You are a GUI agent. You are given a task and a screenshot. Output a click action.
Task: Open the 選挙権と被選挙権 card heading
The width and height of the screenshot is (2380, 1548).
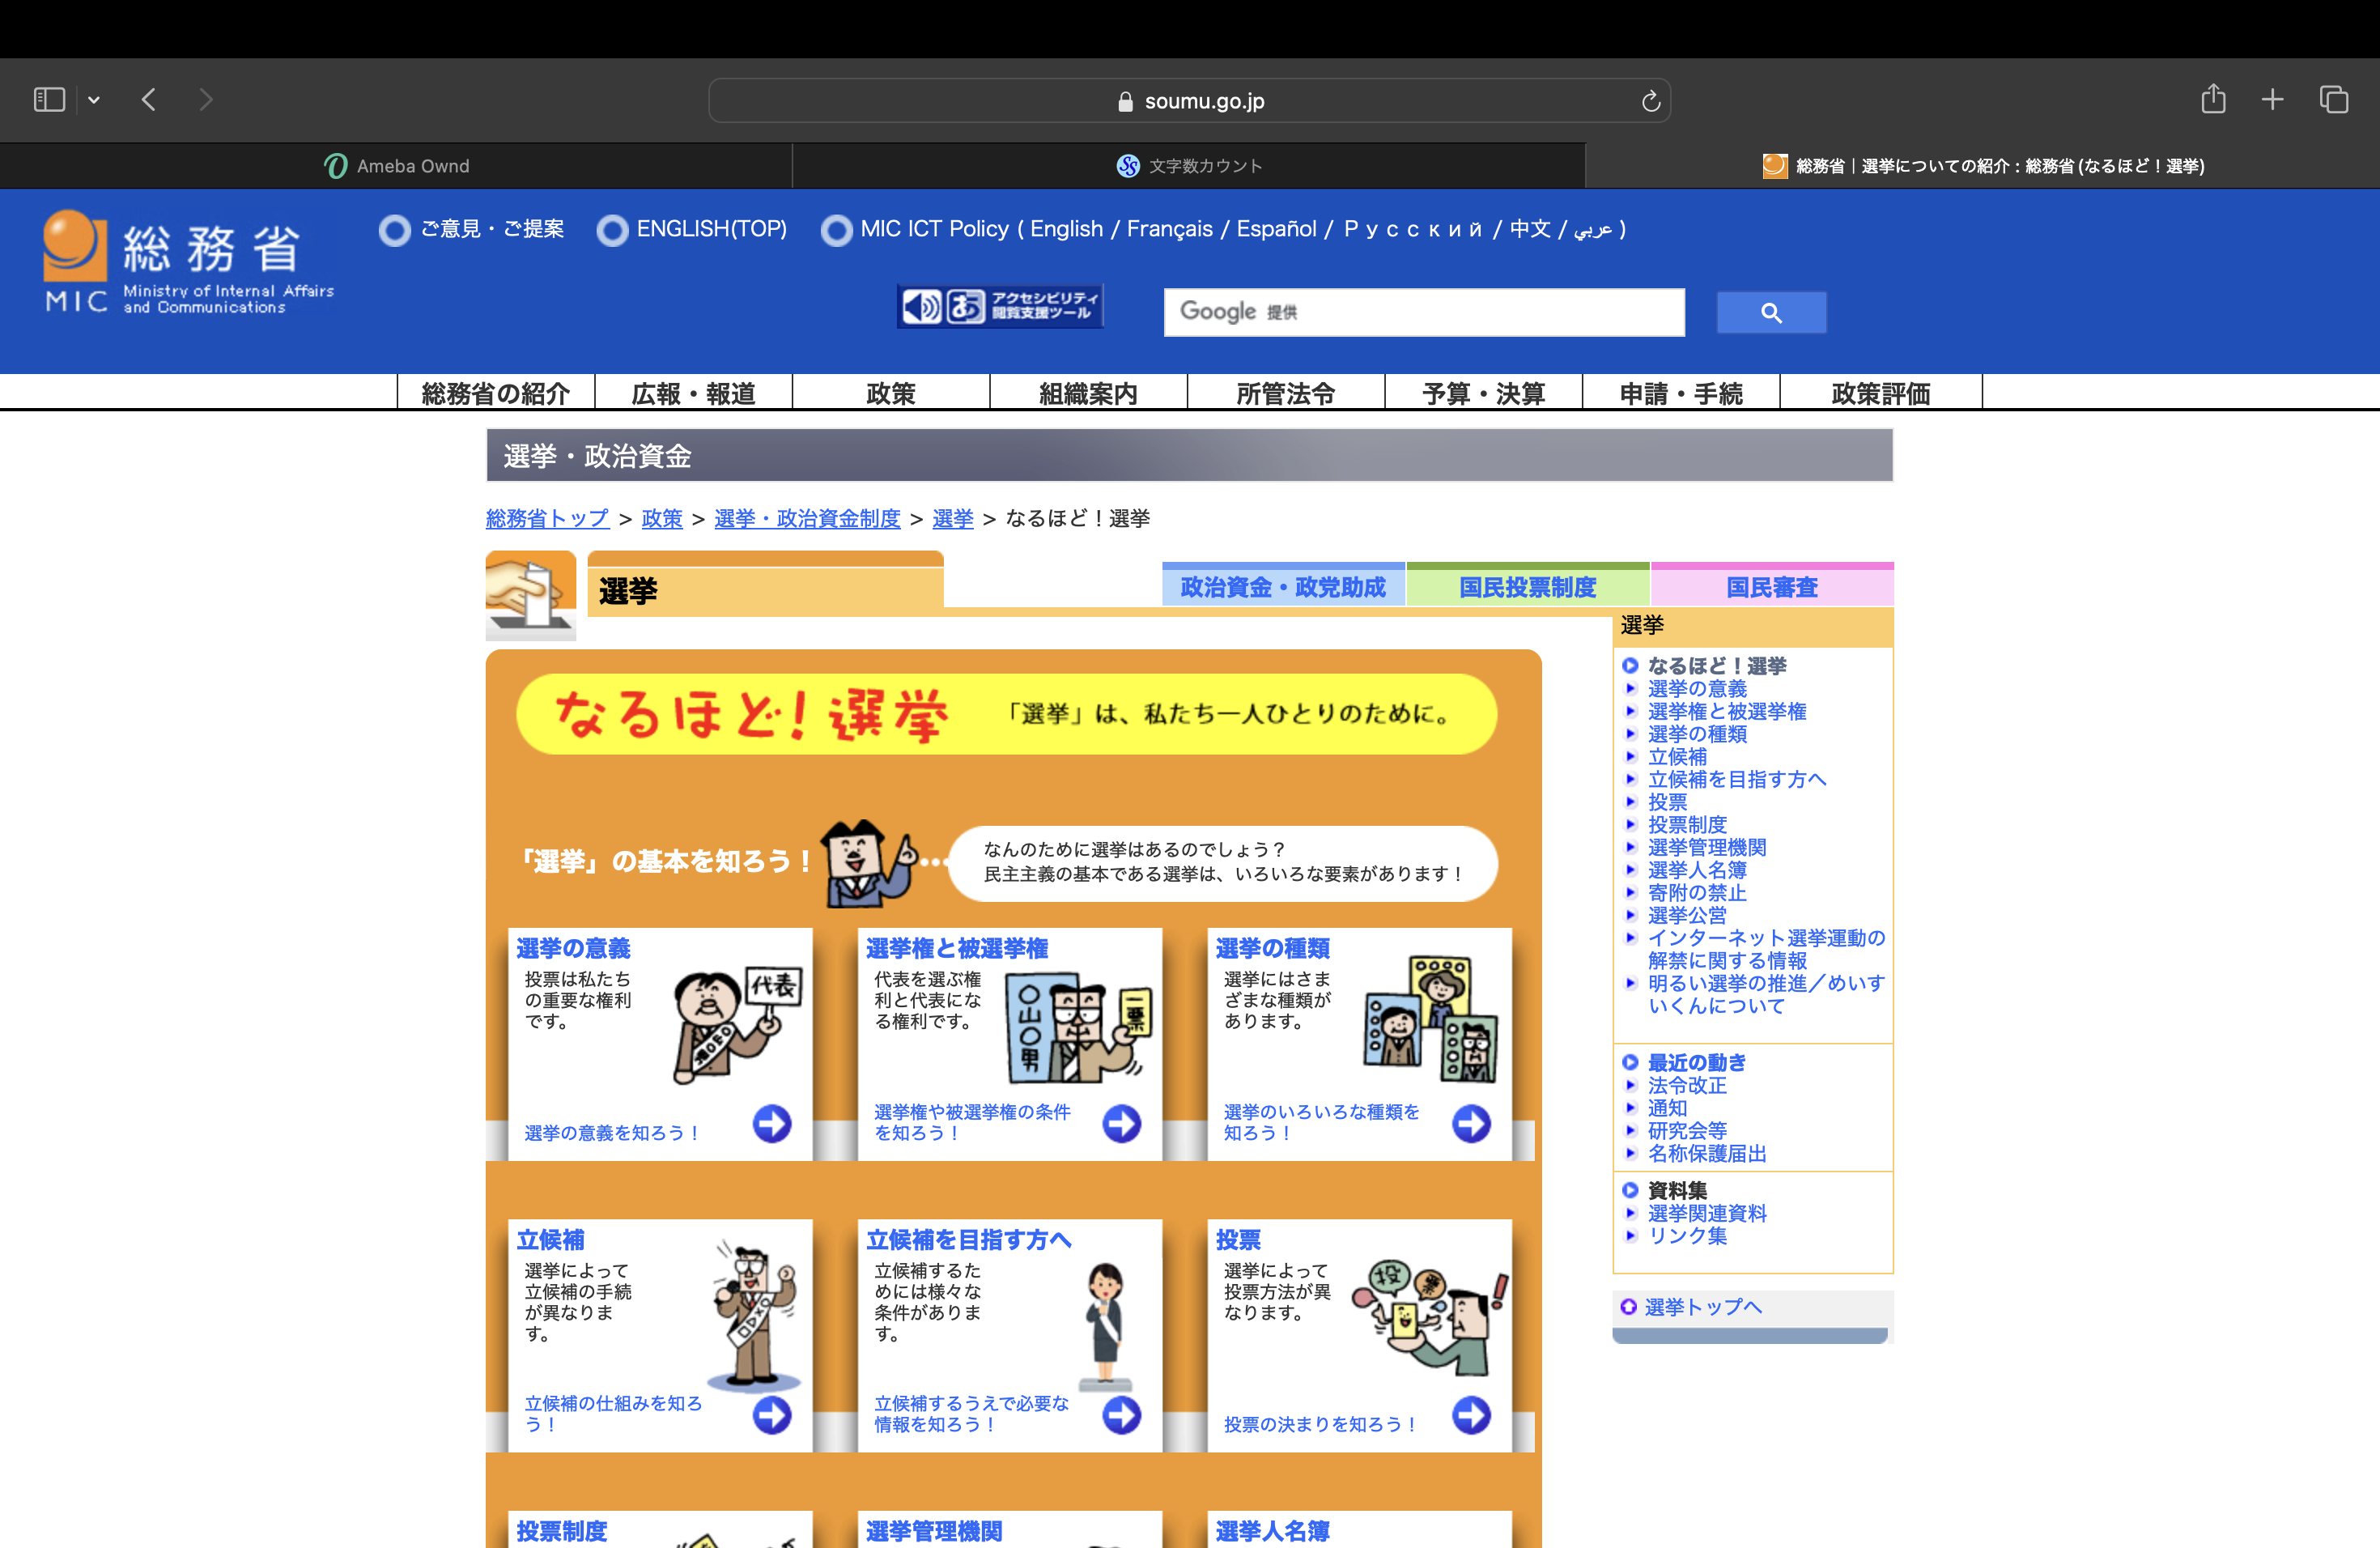click(x=957, y=948)
